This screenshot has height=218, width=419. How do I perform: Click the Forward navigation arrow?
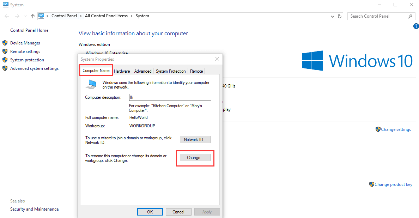coord(17,16)
